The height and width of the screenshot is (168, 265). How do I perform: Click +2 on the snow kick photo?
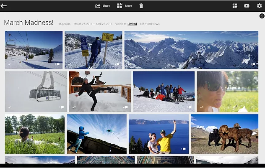pyautogui.click(x=74, y=107)
